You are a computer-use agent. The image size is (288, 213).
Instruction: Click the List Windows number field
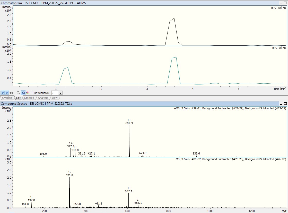click(x=55, y=93)
